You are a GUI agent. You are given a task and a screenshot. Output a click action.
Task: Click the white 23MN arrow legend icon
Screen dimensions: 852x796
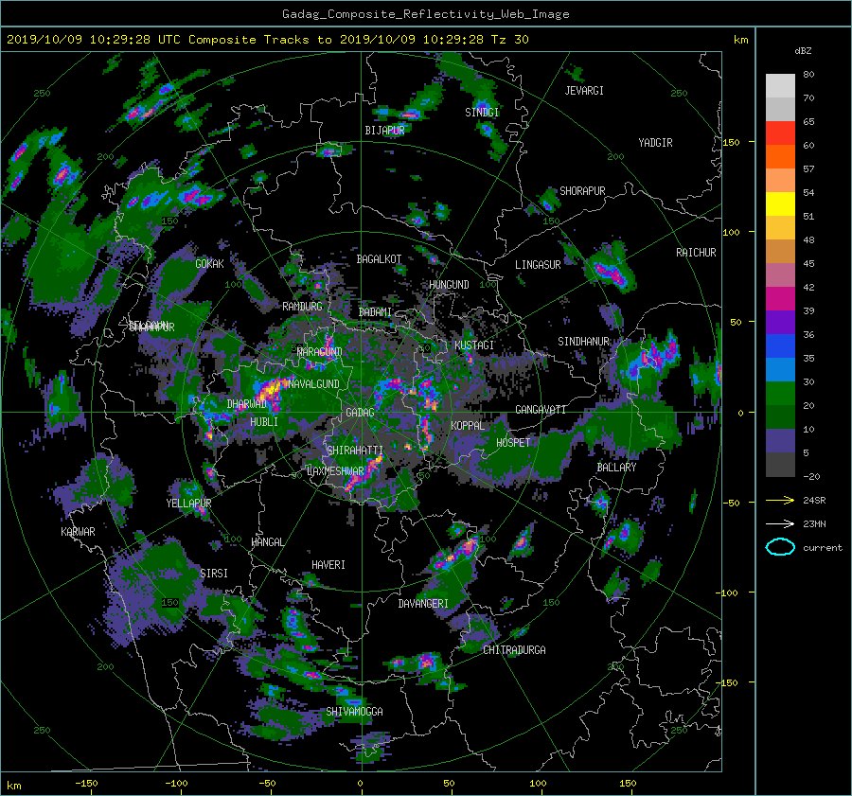coord(780,523)
